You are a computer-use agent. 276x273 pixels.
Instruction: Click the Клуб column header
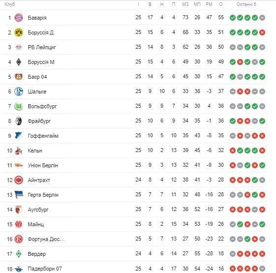tap(10, 4)
